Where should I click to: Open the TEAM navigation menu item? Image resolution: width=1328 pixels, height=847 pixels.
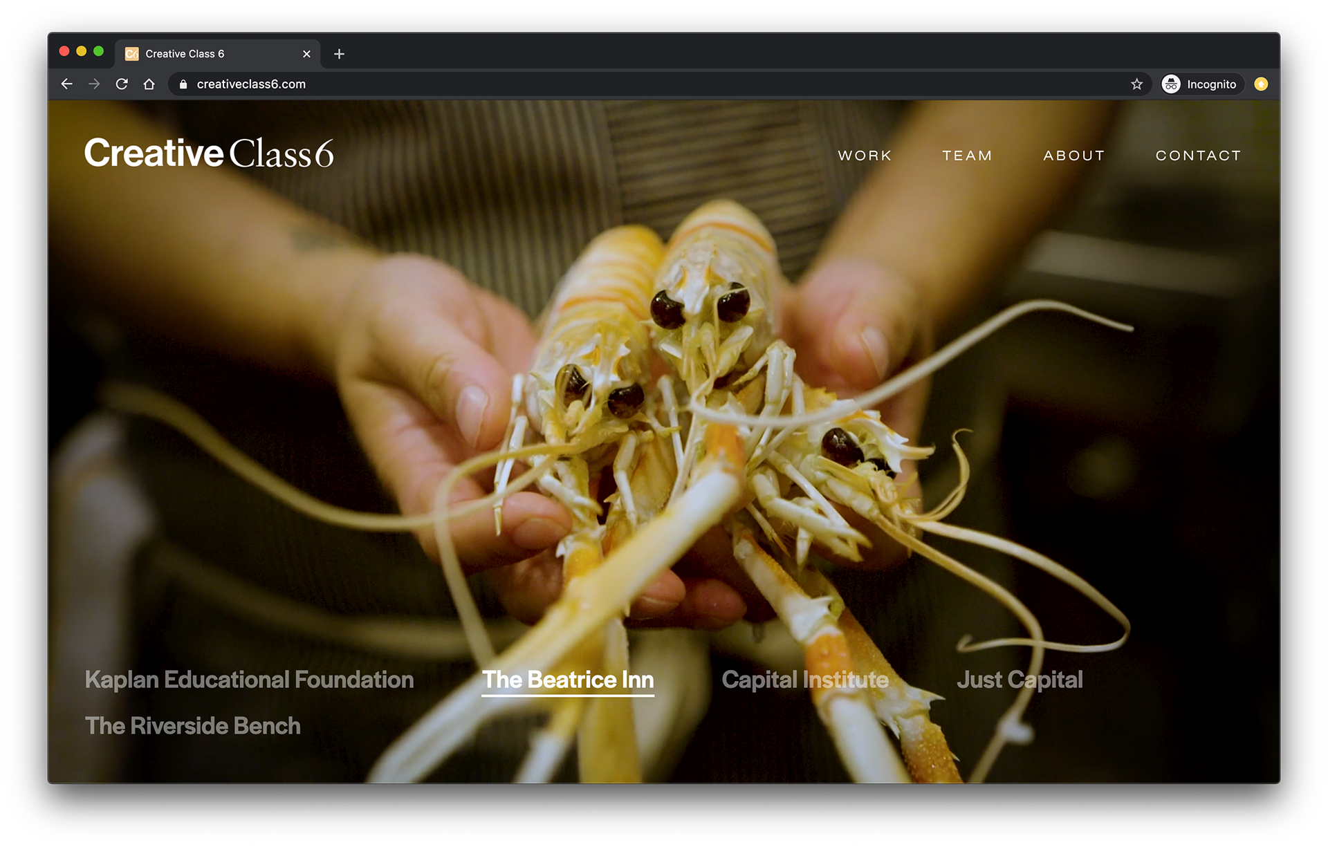pyautogui.click(x=967, y=156)
